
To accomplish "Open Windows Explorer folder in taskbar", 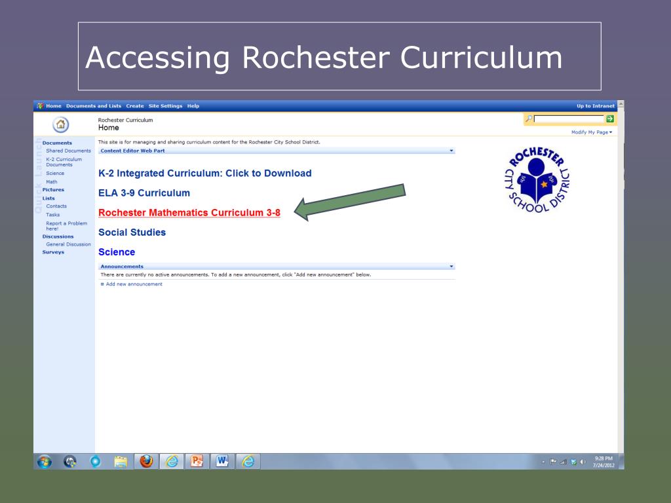I will coord(121,462).
